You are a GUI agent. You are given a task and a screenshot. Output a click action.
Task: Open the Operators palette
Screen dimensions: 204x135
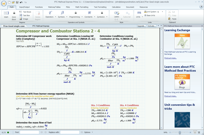pos(50,14)
